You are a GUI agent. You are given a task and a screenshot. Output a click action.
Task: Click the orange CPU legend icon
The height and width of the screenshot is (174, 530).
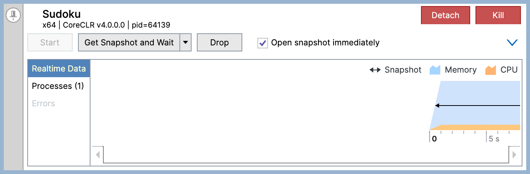pyautogui.click(x=491, y=70)
